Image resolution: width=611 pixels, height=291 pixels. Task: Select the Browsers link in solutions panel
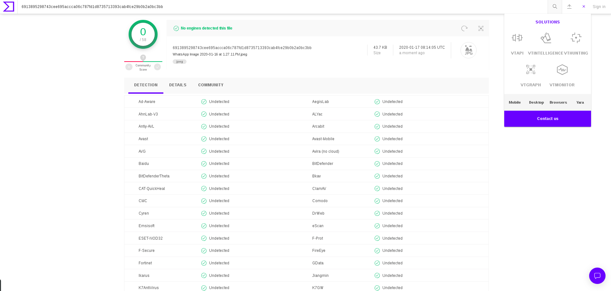558,102
